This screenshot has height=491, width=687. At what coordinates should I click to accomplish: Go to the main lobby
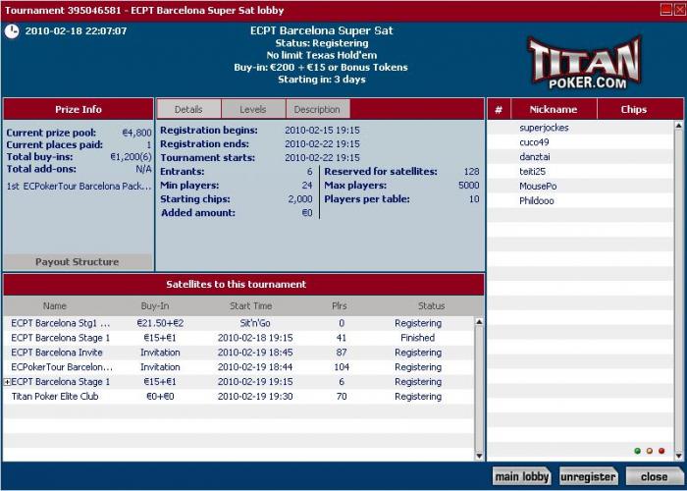[522, 476]
